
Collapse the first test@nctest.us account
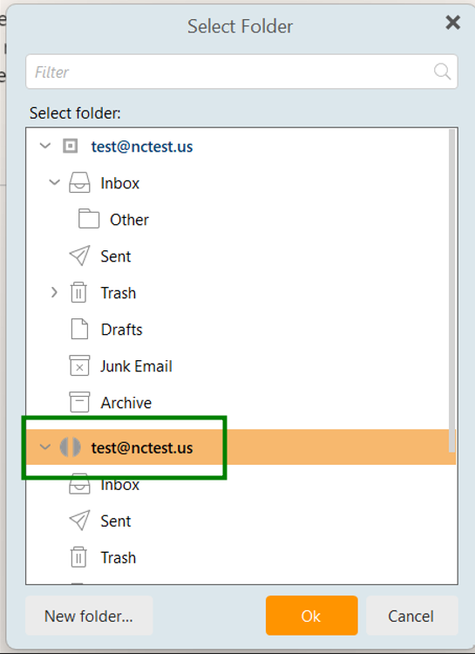point(45,146)
